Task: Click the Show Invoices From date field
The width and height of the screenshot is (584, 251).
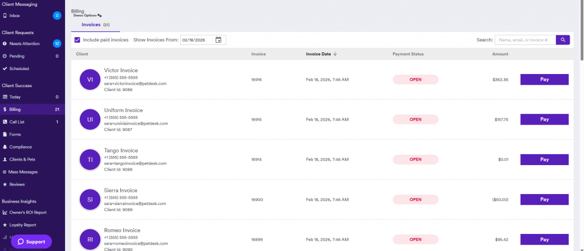Action: click(203, 40)
